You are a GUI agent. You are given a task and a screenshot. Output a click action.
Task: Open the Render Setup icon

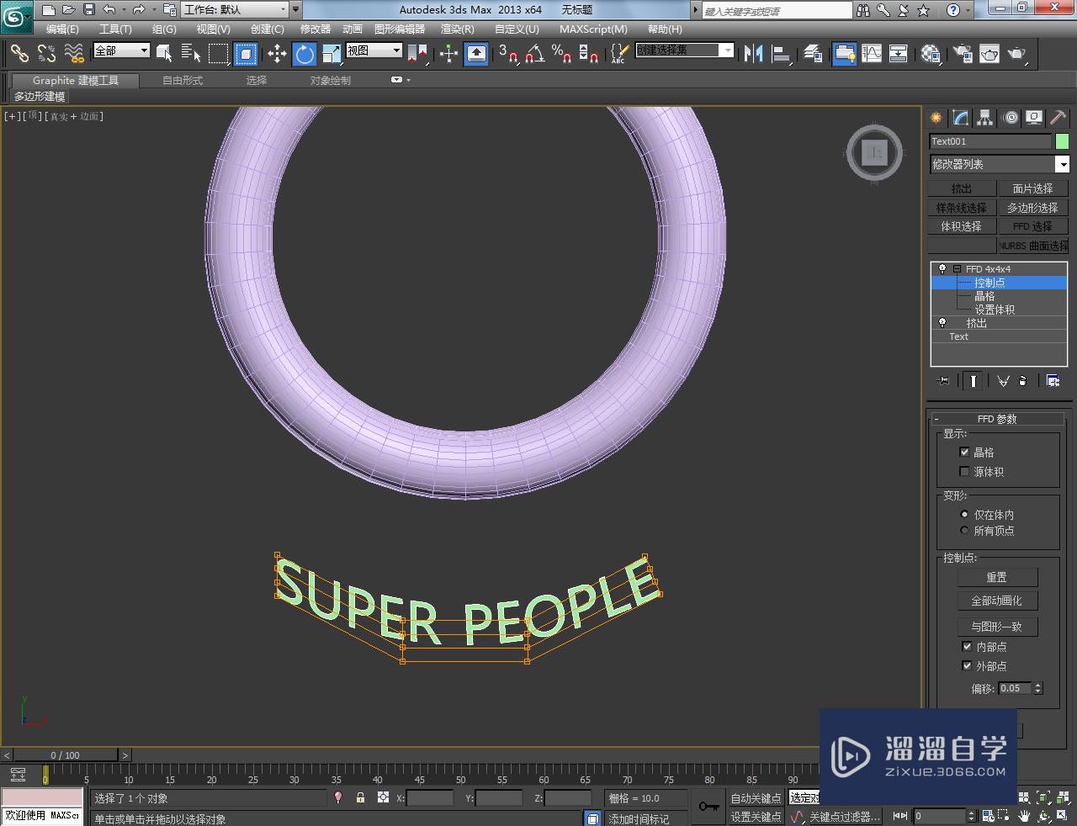963,54
